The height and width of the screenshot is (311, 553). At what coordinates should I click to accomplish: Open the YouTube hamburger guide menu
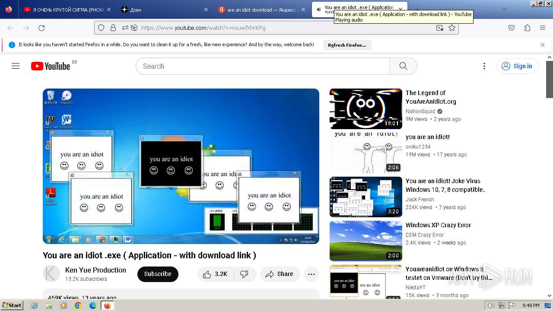coord(16,66)
